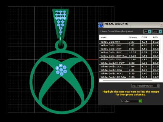Screen dimensions: 163x122
Task: Click the Metal column header
Action: pyautogui.click(x=104, y=38)
